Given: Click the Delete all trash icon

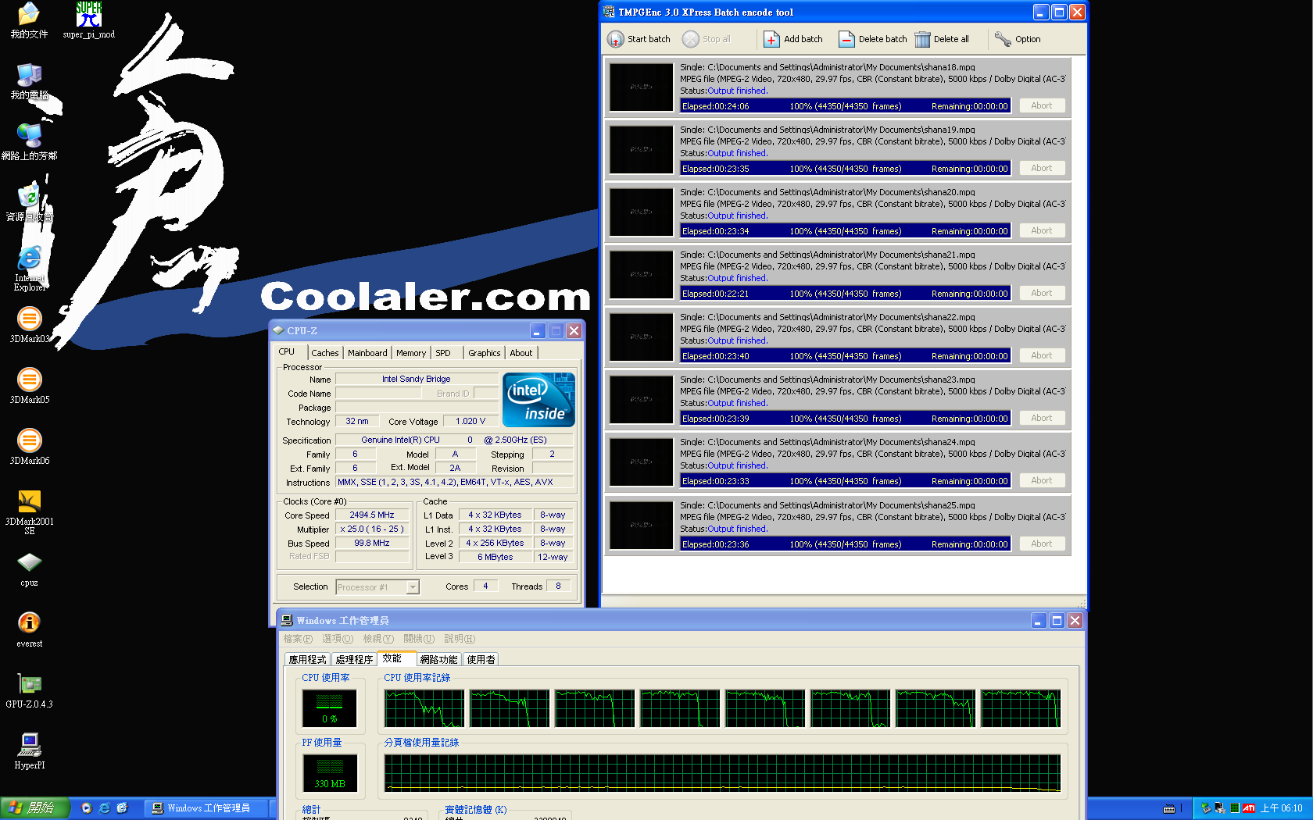Looking at the screenshot, I should [x=922, y=39].
